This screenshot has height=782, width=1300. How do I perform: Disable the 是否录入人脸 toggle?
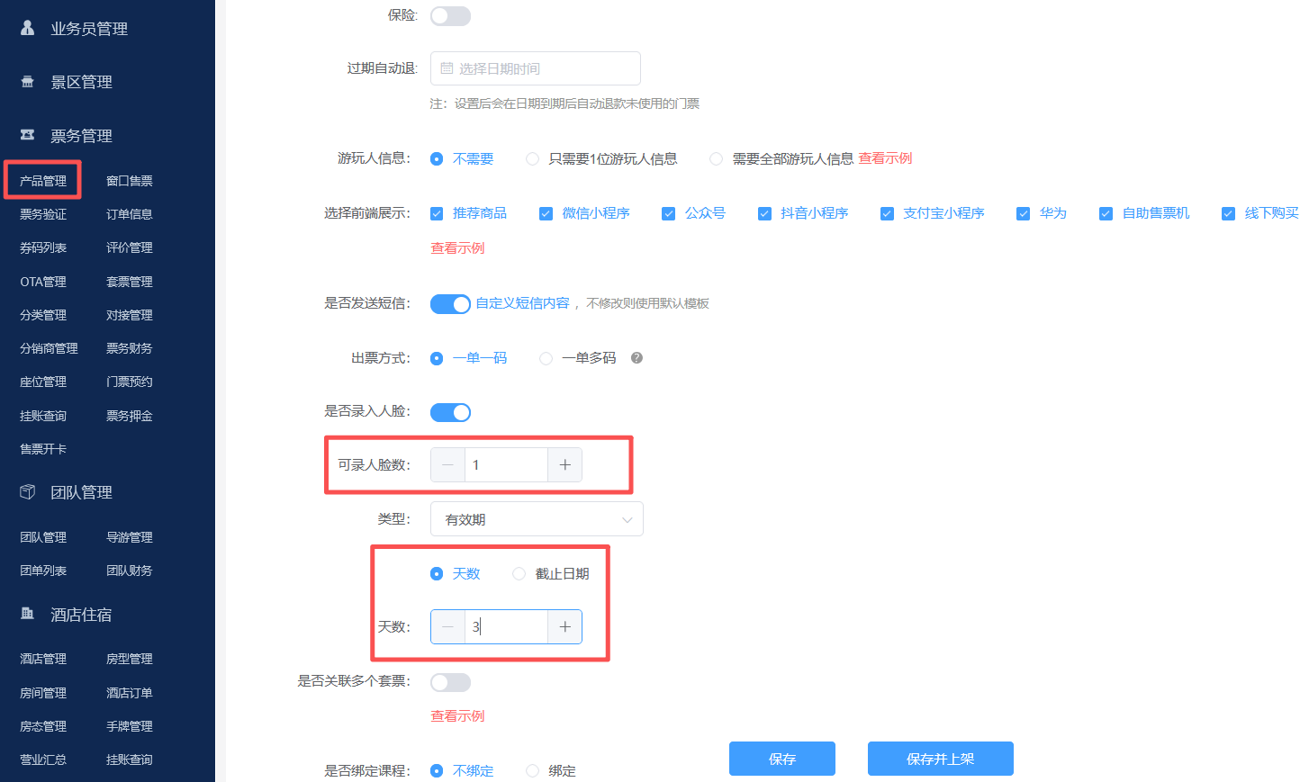(450, 411)
